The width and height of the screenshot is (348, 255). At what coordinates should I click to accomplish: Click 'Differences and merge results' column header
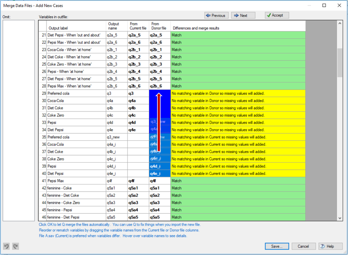(x=196, y=28)
